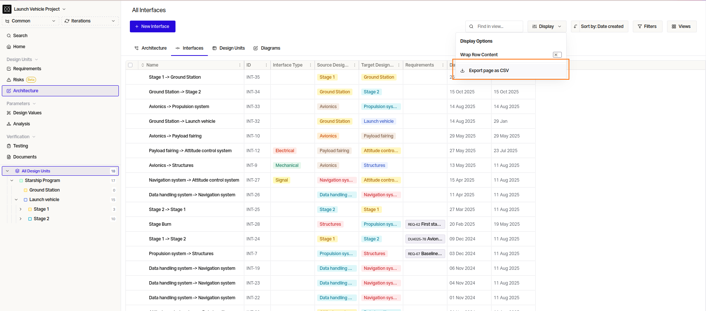This screenshot has height=311, width=706.
Task: Go to Testing in Verification
Action: [x=20, y=146]
